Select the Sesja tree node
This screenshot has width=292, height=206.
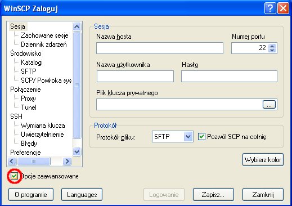point(17,26)
